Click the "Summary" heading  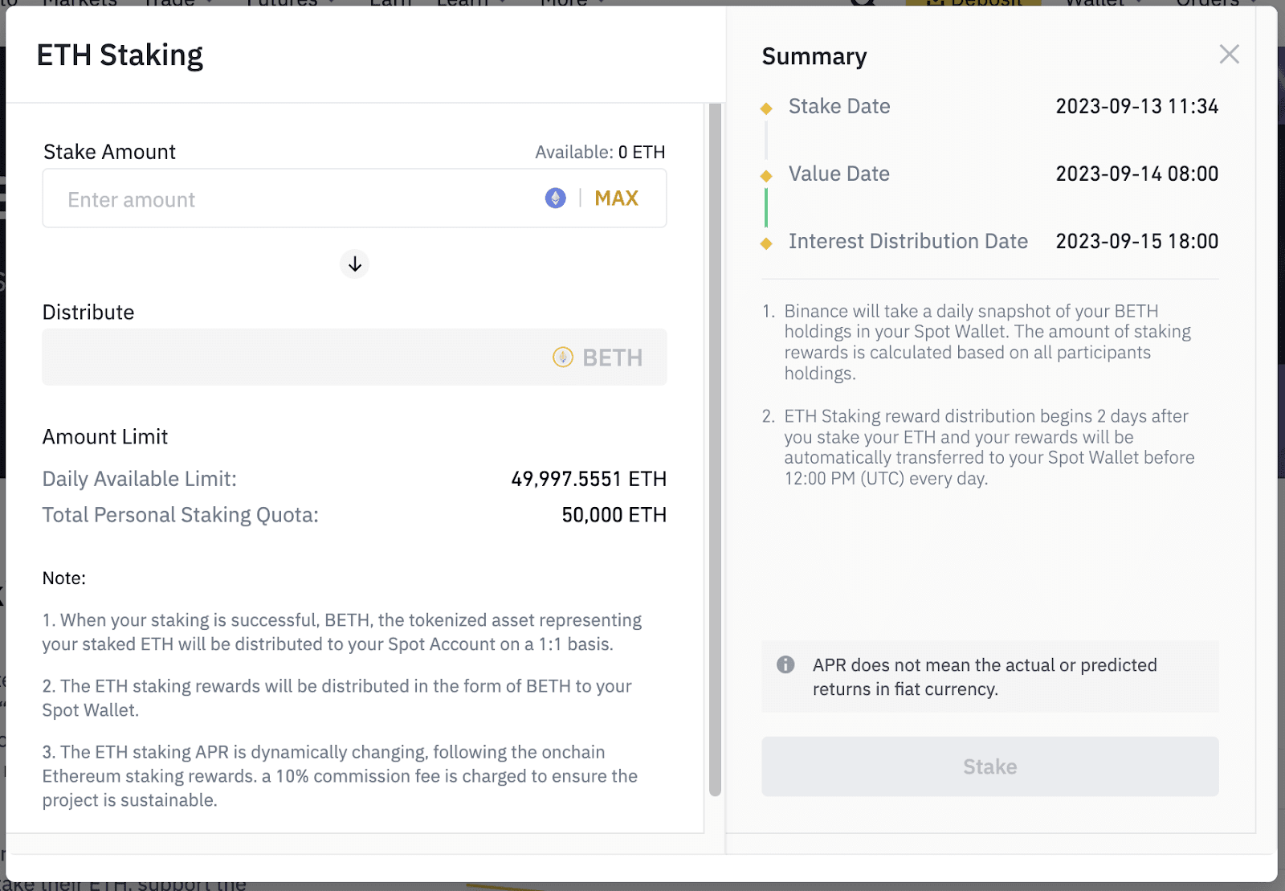pyautogui.click(x=814, y=56)
